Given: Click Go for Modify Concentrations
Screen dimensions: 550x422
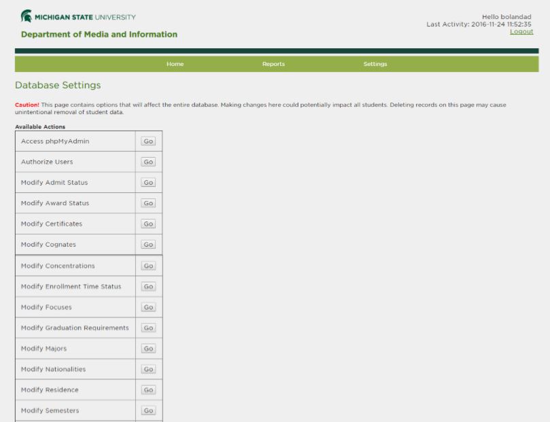Looking at the screenshot, I should click(x=149, y=266).
